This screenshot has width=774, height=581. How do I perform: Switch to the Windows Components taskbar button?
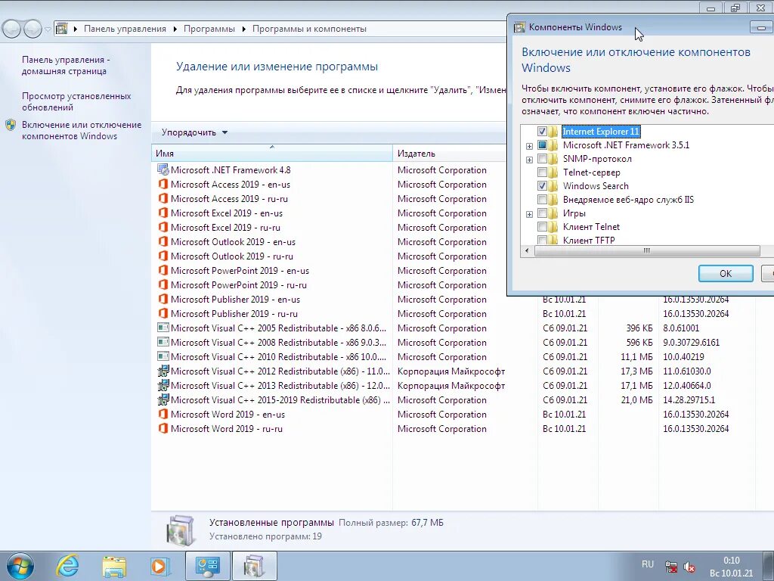pyautogui.click(x=254, y=566)
